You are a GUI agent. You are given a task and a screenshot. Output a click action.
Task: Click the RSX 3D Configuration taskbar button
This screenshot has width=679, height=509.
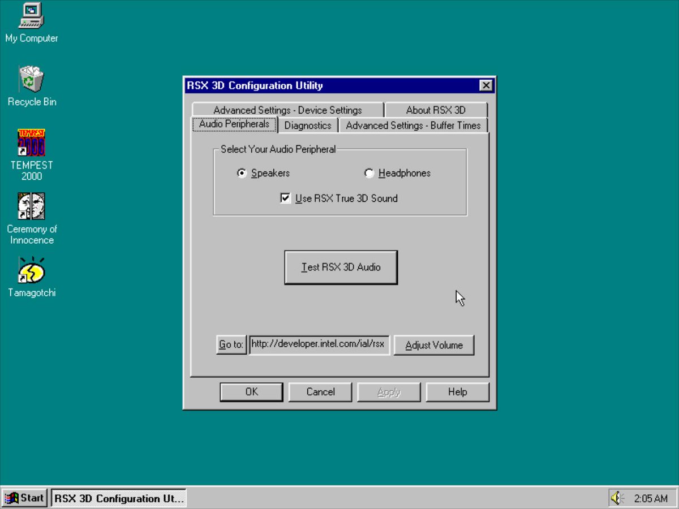(x=119, y=498)
